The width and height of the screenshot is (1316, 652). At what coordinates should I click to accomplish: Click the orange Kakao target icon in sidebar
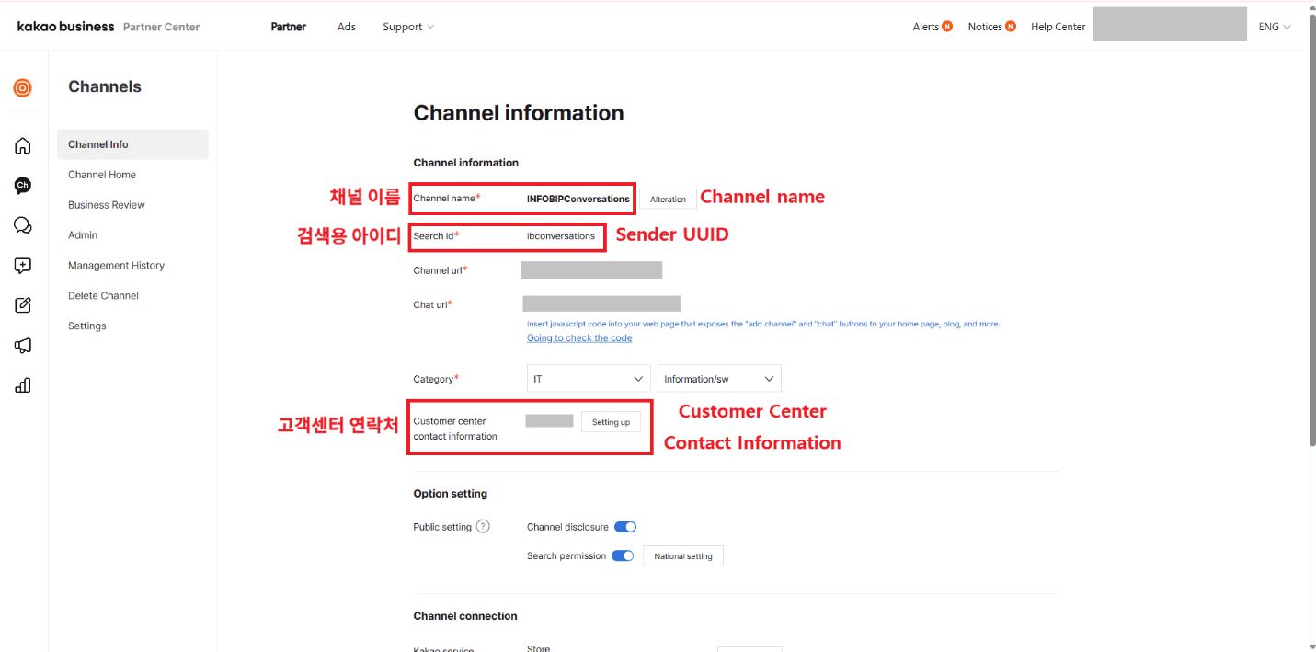tap(23, 87)
